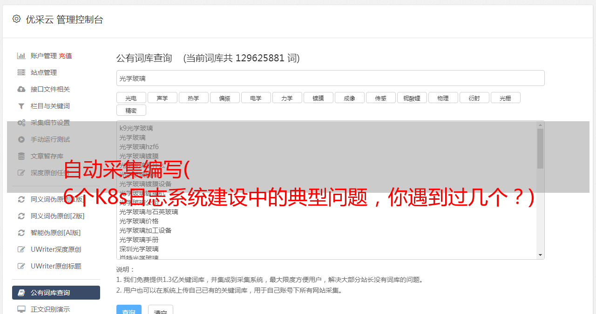The image size is (596, 314).
Task: Click the 精密 tag button
Action: point(131,111)
